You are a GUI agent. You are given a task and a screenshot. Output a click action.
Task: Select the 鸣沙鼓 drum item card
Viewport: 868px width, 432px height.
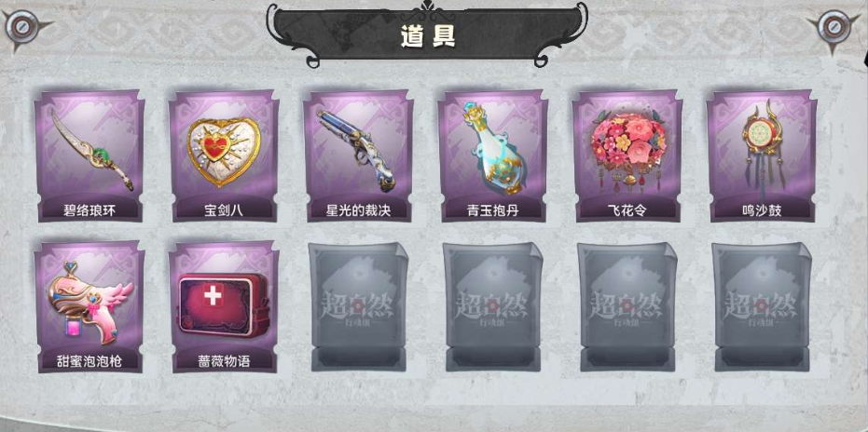[x=762, y=156]
